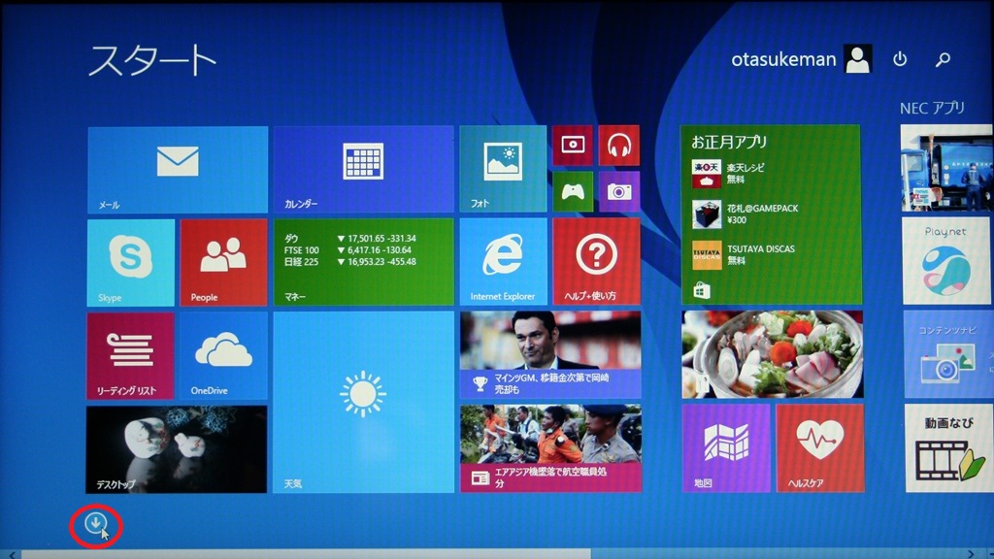
Task: Open the Weather (天気) tile
Action: click(363, 402)
